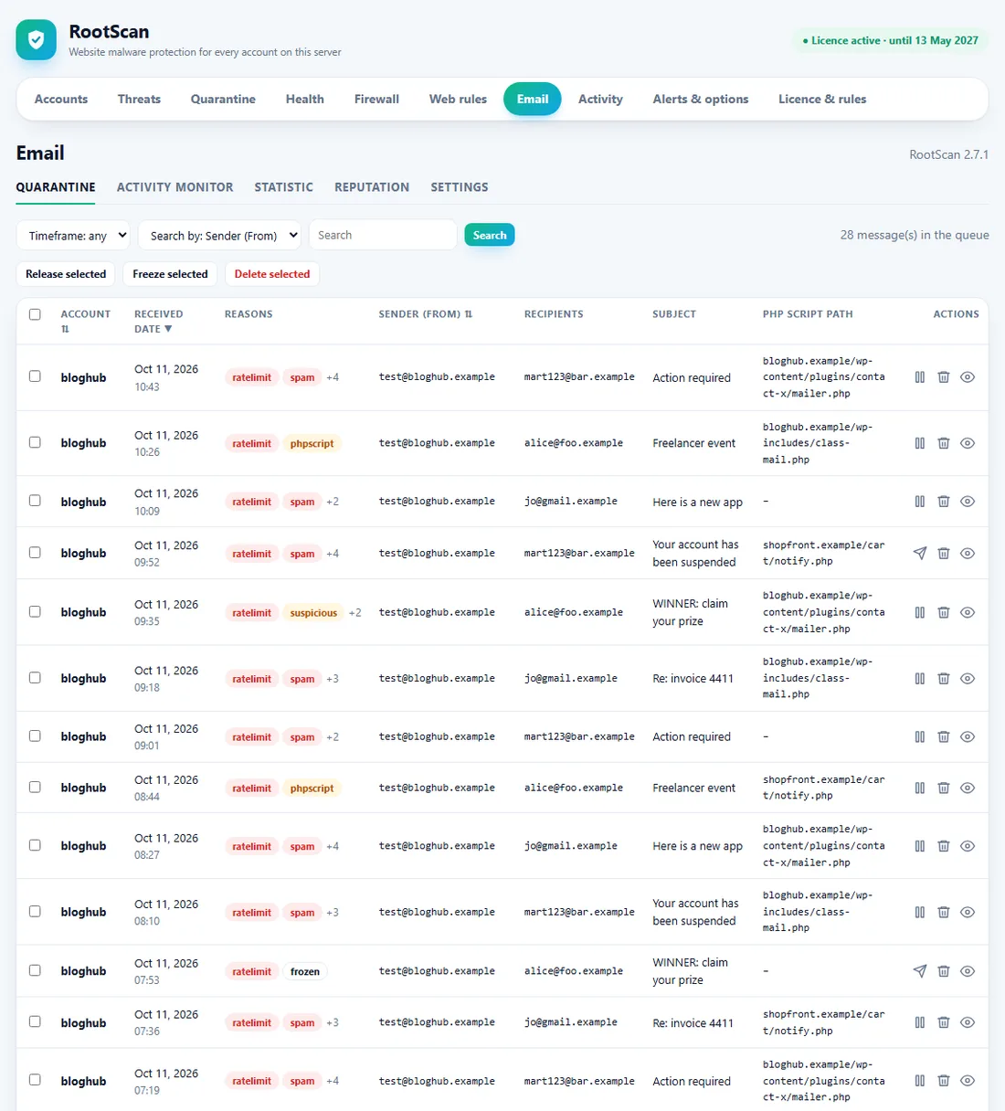The width and height of the screenshot is (1005, 1111).
Task: Freeze the 09:18 Re: invoice 4411 message
Action: pyautogui.click(x=920, y=679)
